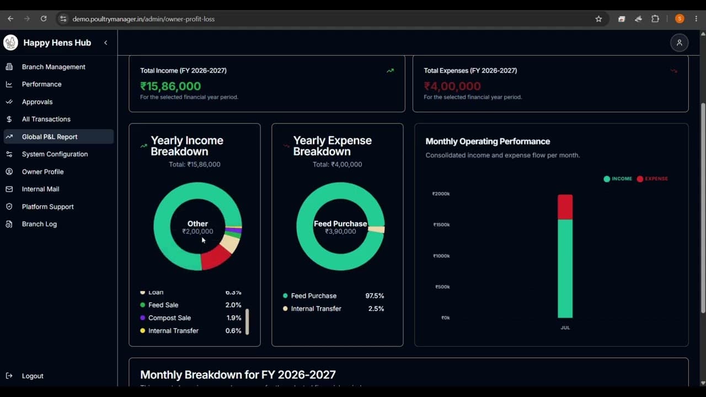Open the Approvals page link
This screenshot has height=397, width=706.
pos(37,102)
